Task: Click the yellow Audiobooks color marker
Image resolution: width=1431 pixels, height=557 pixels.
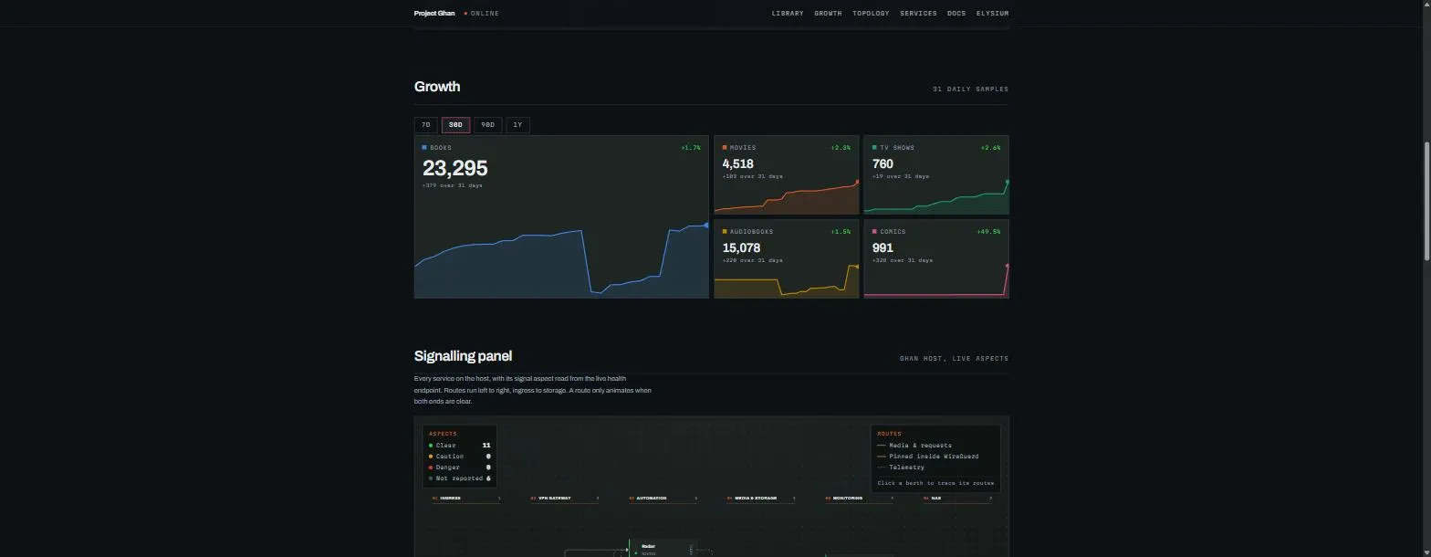Action: point(725,232)
